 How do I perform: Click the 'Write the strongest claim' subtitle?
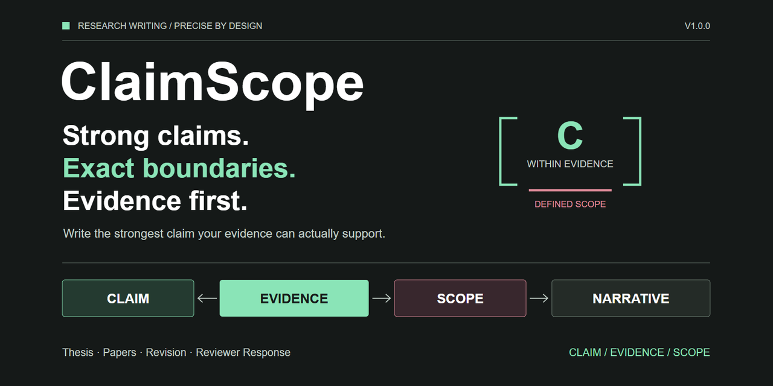point(224,233)
